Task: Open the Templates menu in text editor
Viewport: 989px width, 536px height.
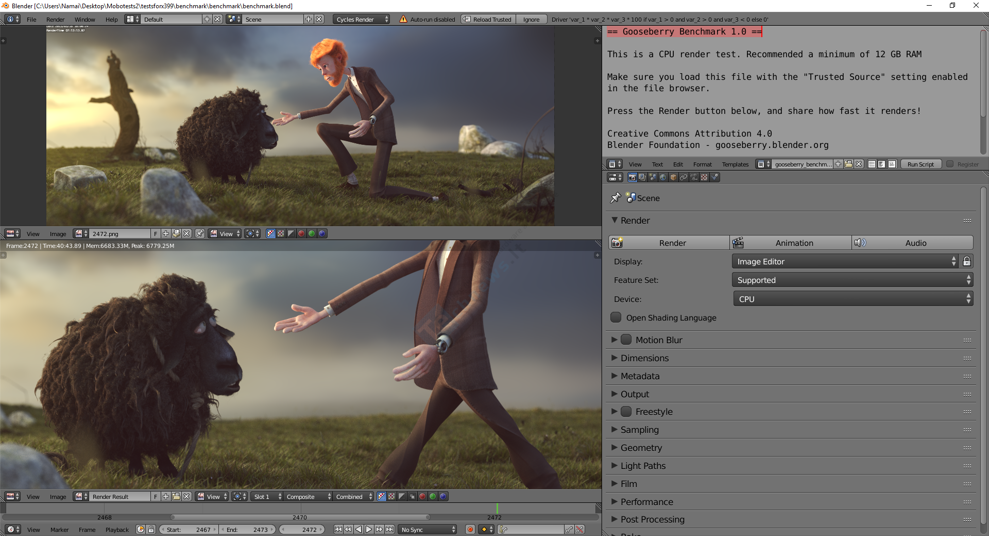Action: click(735, 164)
